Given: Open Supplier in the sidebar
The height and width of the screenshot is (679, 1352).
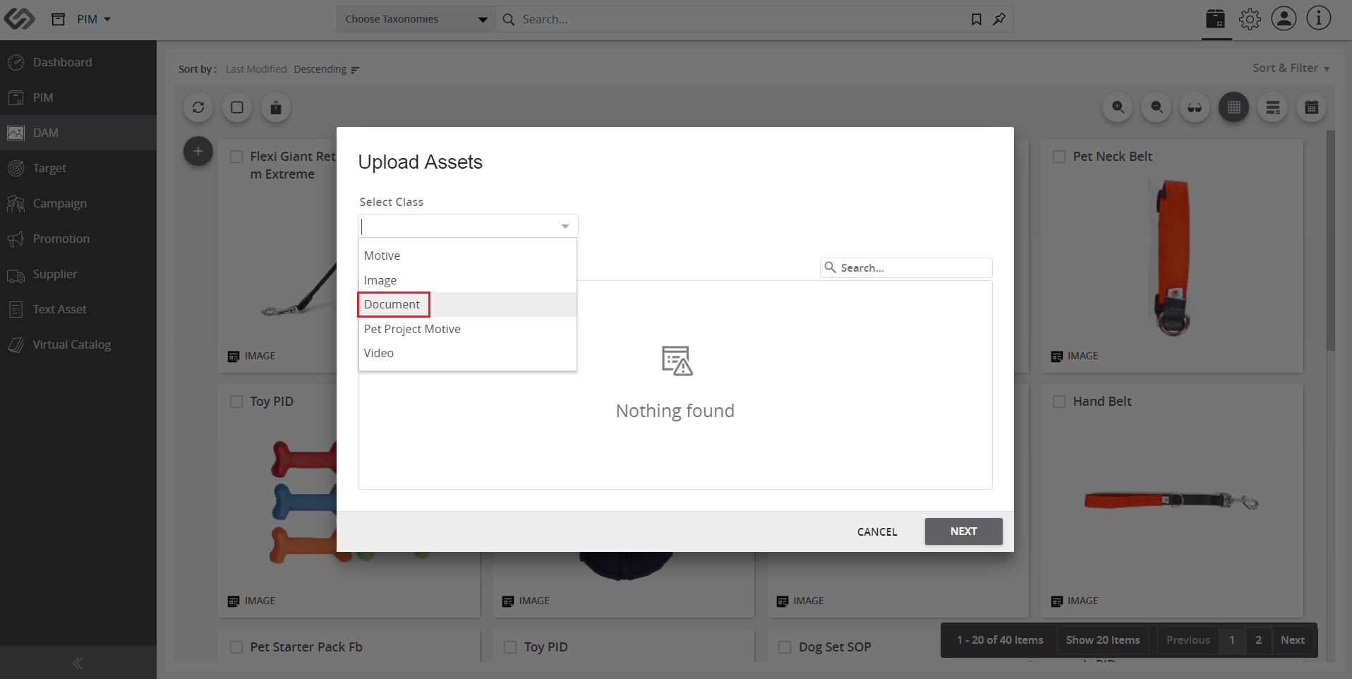Looking at the screenshot, I should point(78,274).
